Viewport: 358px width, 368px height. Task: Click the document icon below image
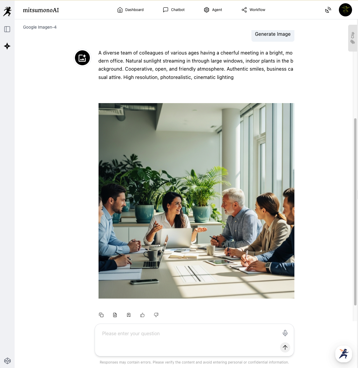(x=115, y=315)
